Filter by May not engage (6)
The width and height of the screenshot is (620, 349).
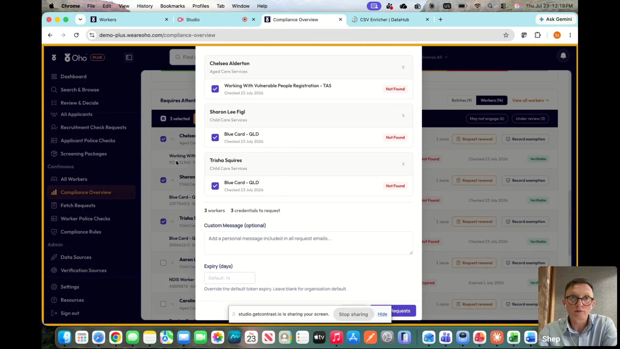(487, 119)
